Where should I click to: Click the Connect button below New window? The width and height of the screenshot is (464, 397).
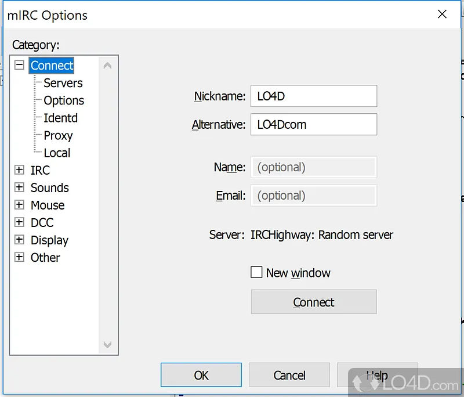click(x=314, y=302)
